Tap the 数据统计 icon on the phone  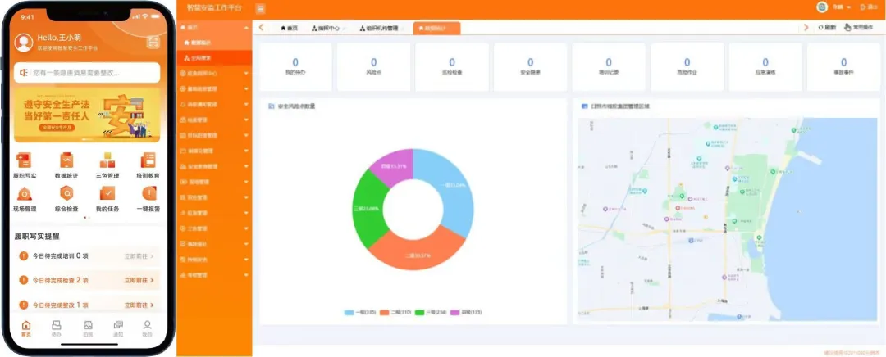pyautogui.click(x=66, y=161)
